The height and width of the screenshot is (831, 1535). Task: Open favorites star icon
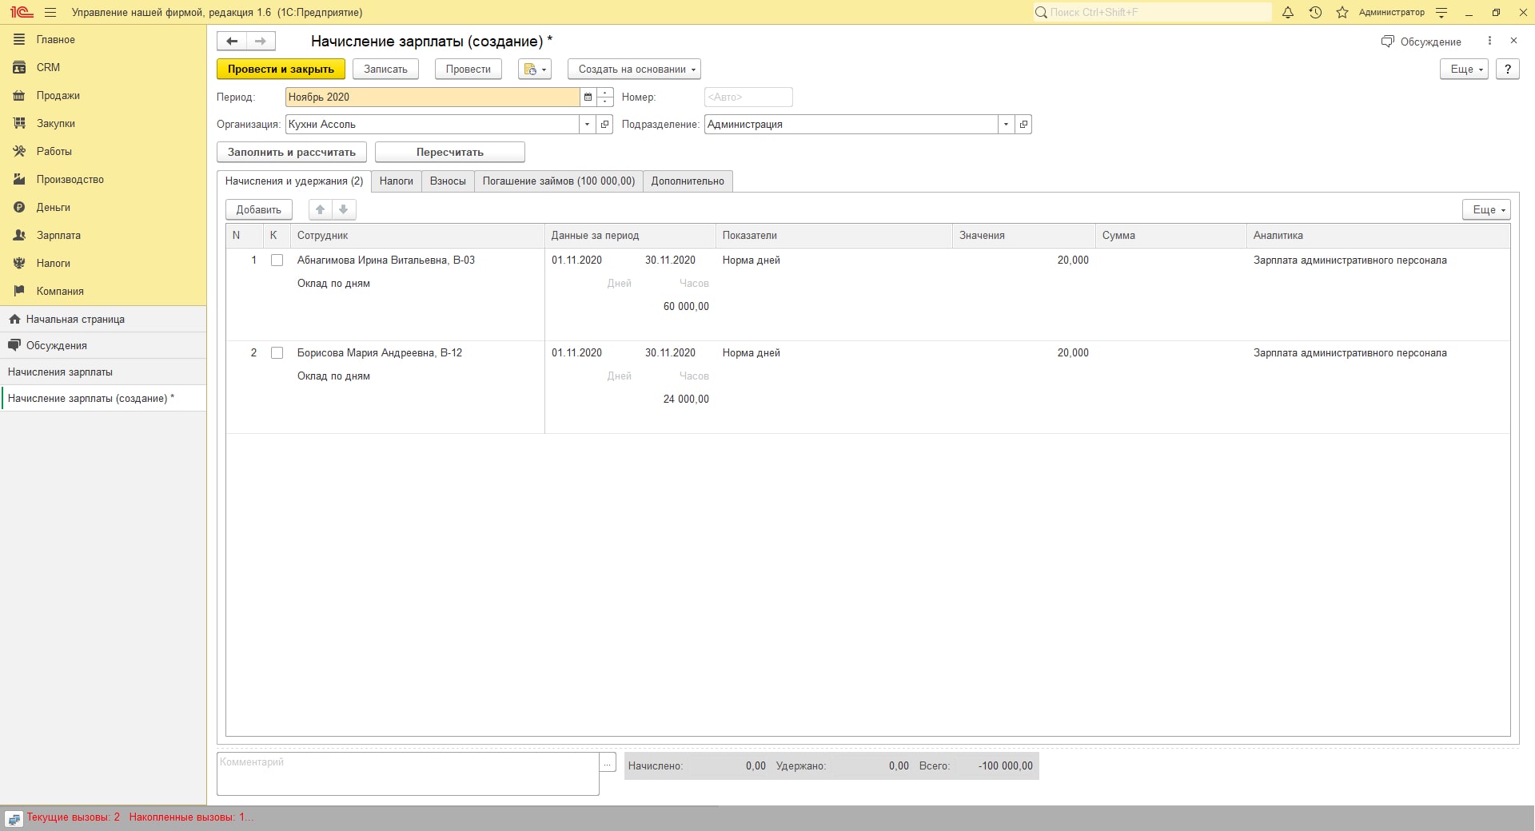(1342, 13)
